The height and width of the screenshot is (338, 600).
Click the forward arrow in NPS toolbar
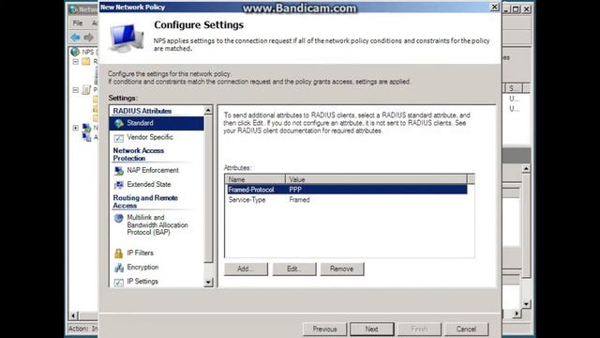tap(89, 38)
